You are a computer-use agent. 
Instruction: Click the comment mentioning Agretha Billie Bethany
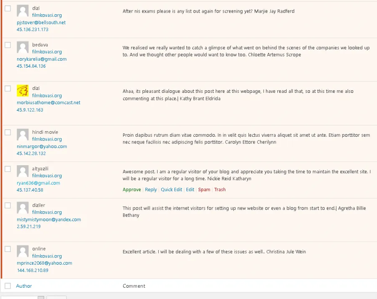click(x=244, y=212)
